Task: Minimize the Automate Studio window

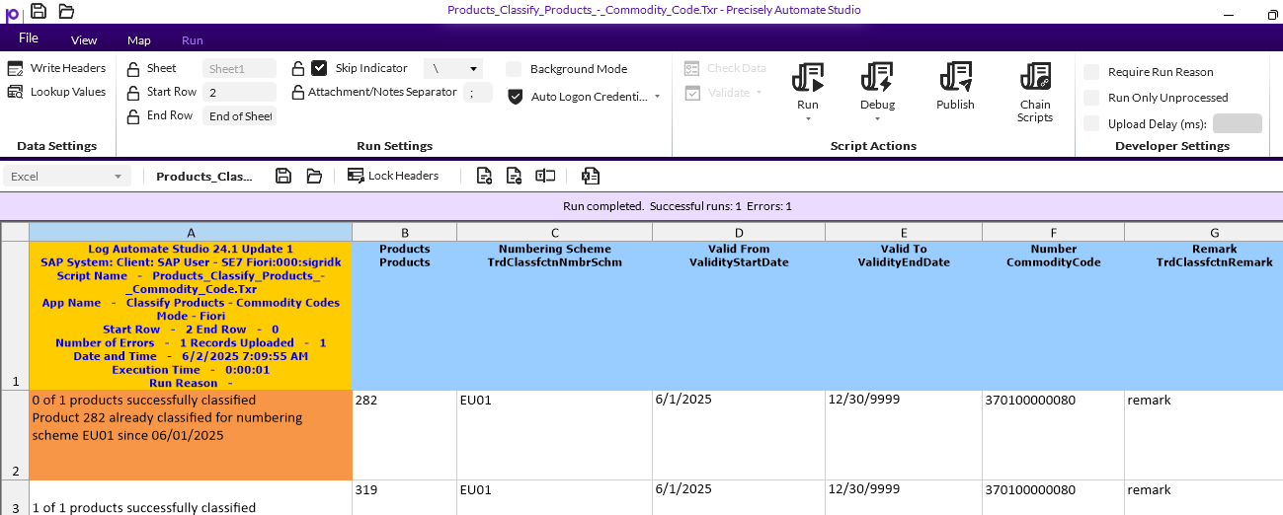Action: pos(1229,15)
